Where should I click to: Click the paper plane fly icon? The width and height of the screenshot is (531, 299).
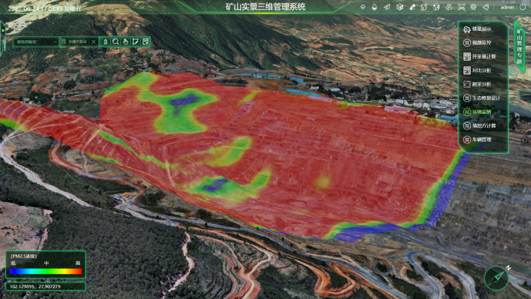click(387, 7)
